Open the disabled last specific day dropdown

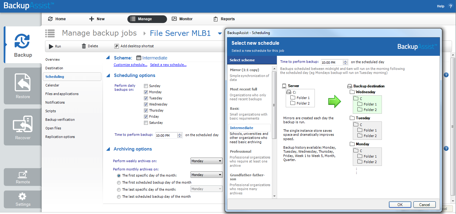tap(206, 189)
